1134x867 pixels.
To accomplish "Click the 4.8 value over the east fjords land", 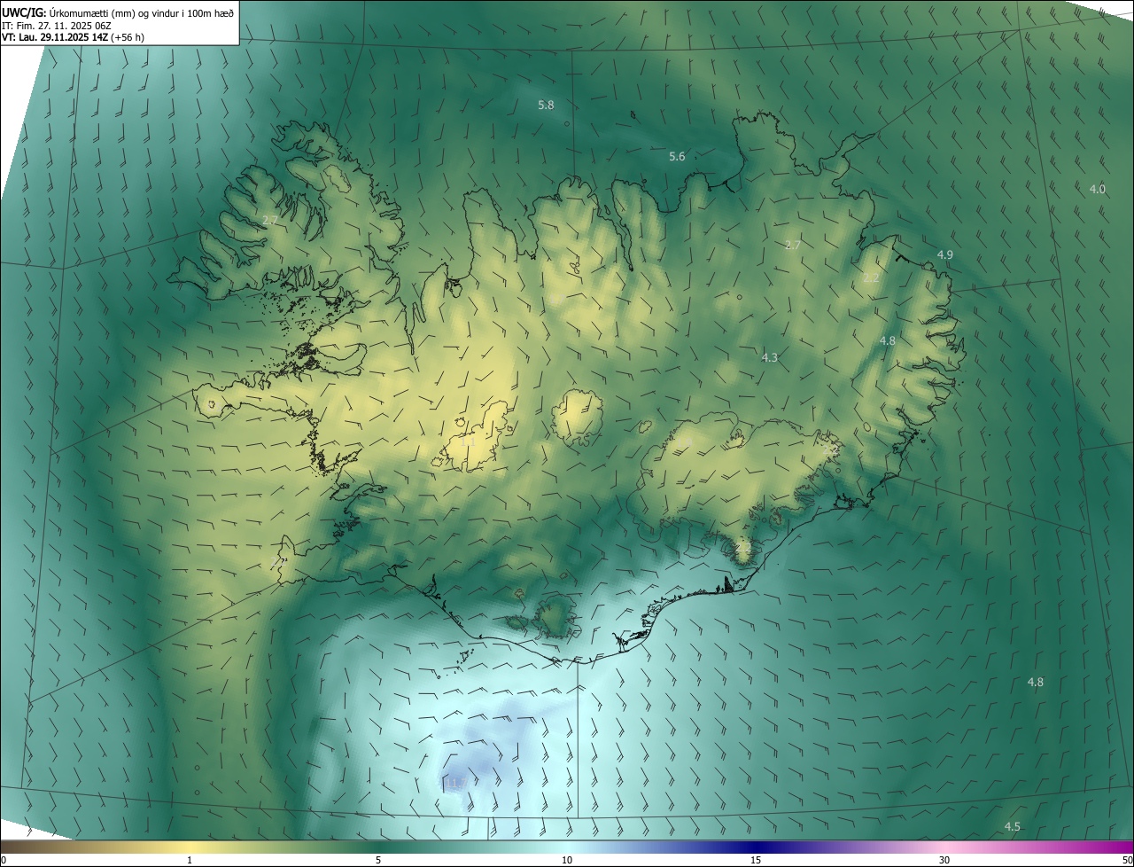I will click(888, 340).
